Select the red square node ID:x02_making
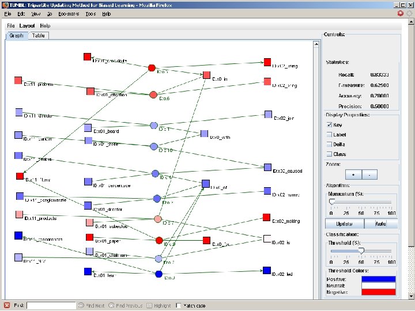 (x=266, y=217)
